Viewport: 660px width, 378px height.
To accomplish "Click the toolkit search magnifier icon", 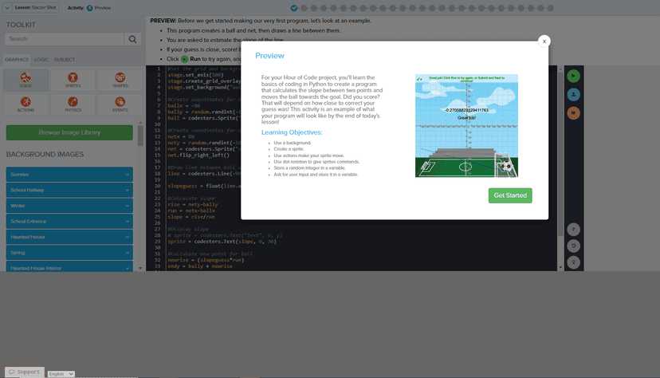I will [x=132, y=39].
